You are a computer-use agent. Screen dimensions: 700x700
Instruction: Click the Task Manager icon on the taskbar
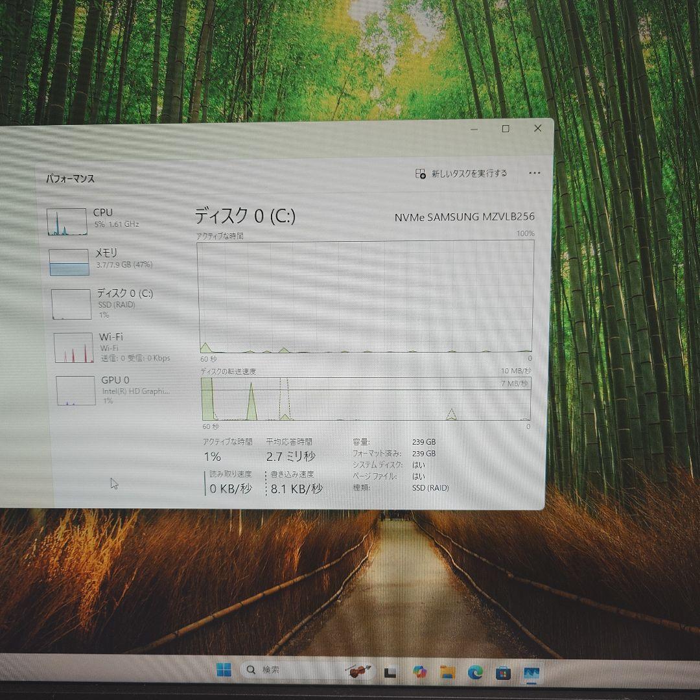[390, 671]
